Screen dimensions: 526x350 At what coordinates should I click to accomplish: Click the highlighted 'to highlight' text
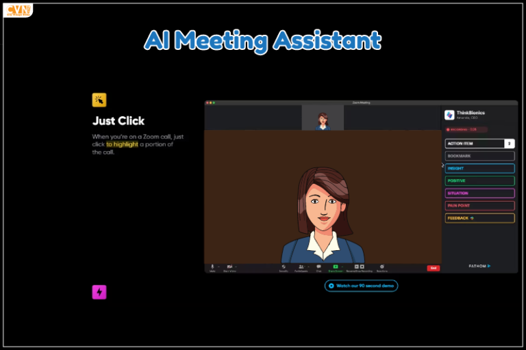click(122, 144)
